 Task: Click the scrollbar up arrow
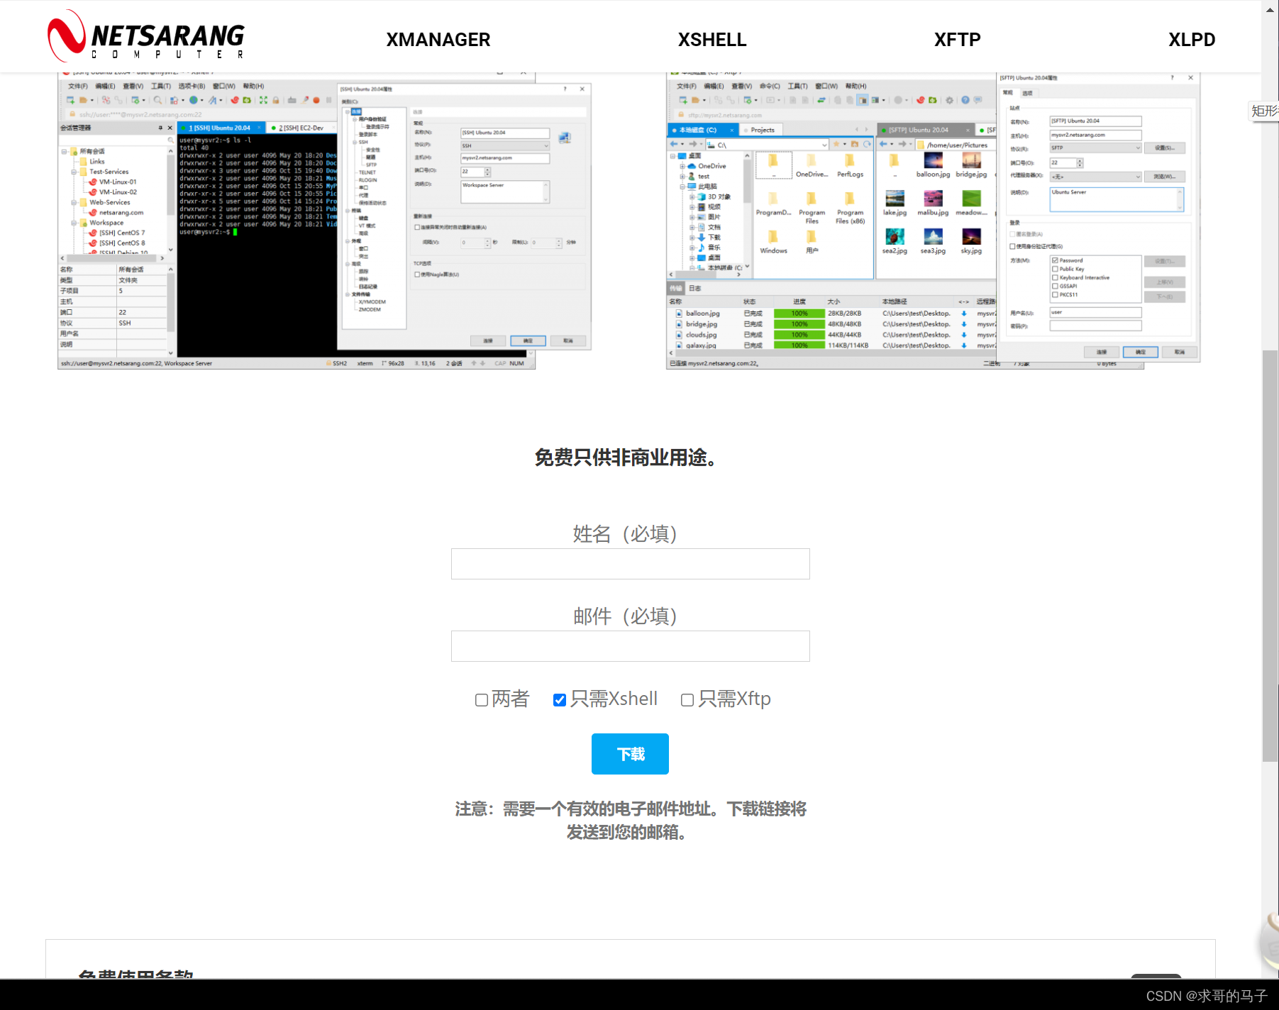[1270, 9]
